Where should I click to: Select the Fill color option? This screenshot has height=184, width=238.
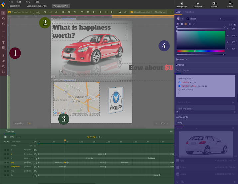tap(180, 19)
